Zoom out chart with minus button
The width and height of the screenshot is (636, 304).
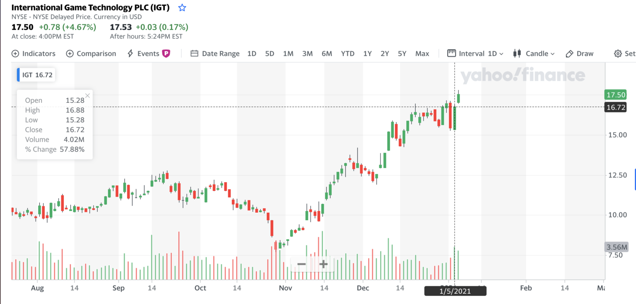coord(301,264)
